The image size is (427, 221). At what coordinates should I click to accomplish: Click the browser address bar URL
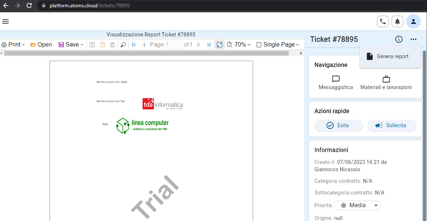click(x=90, y=5)
